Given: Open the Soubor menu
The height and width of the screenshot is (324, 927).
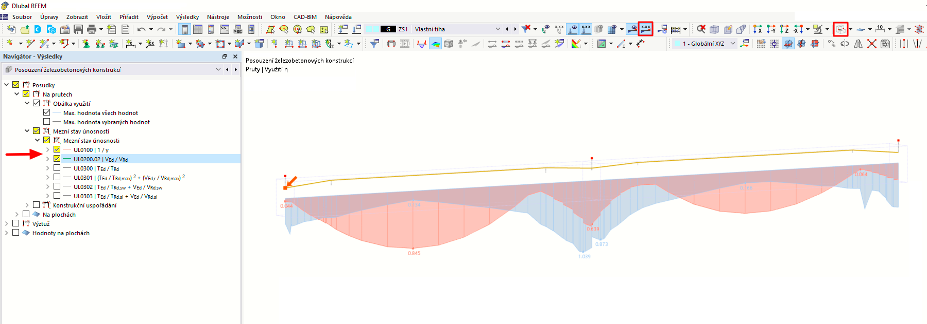Looking at the screenshot, I should [22, 17].
